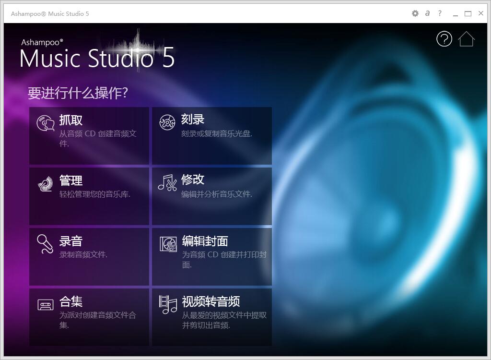This screenshot has width=491, height=360.
Task: Click the 合集 cassette tape icon
Action: pos(46,305)
